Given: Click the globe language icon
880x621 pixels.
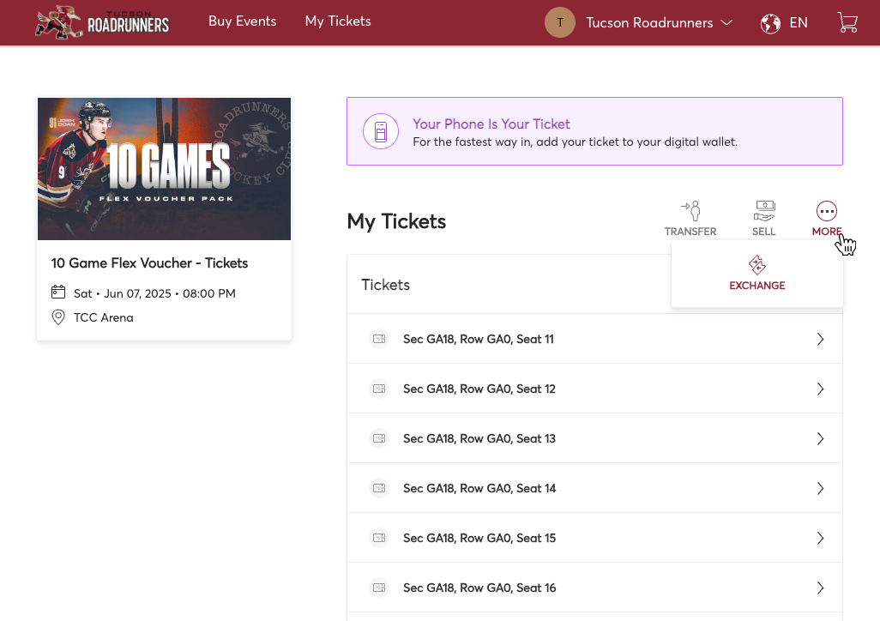Looking at the screenshot, I should click(770, 23).
